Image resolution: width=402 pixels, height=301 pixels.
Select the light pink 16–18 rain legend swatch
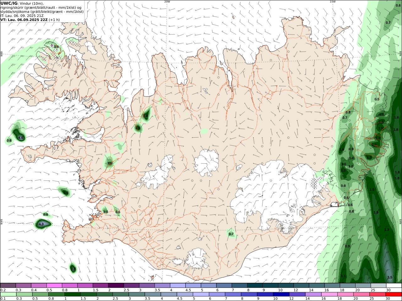(329, 294)
